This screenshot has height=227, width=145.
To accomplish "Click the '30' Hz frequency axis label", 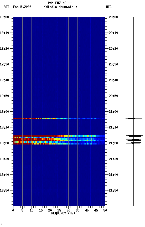I will pos(68,210).
